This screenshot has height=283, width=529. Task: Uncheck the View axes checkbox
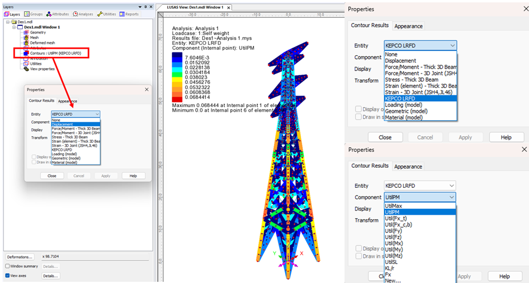coord(8,275)
